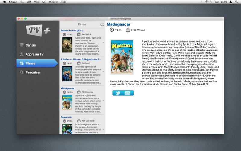Click the refresh icon beside Filmes header

coord(102,24)
